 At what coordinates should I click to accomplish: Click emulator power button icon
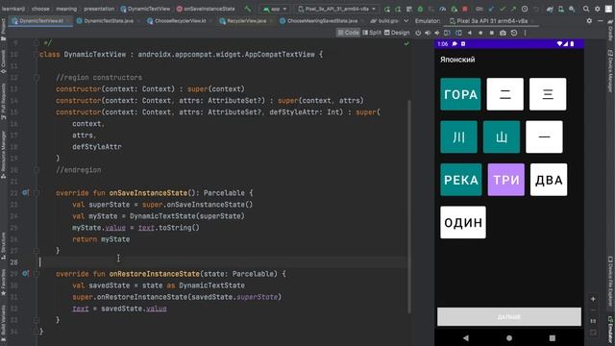click(x=418, y=33)
